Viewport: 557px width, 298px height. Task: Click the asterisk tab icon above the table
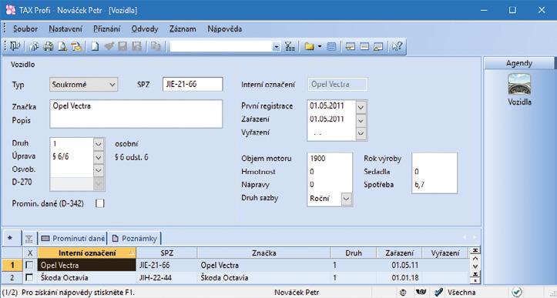[9, 239]
